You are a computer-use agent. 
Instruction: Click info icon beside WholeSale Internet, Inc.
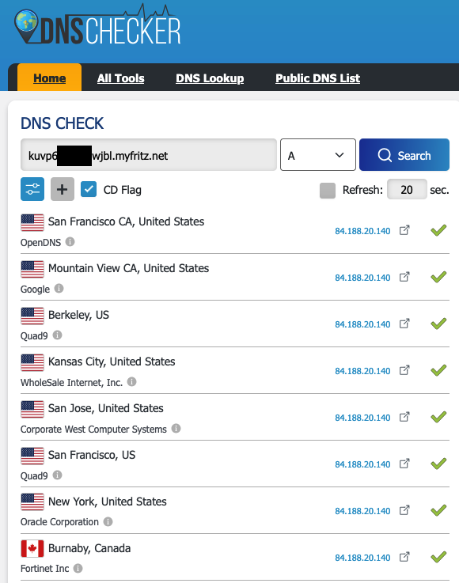click(x=131, y=382)
